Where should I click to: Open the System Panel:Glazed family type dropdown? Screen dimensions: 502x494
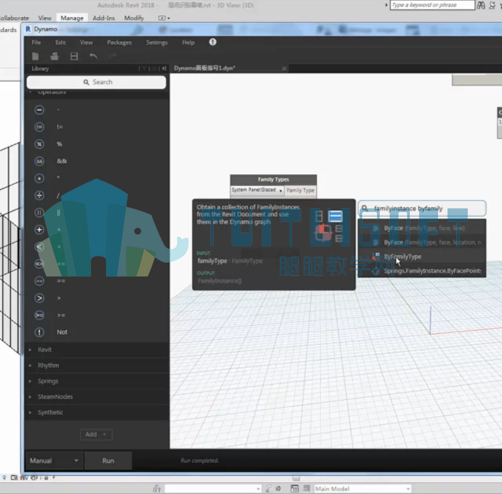coord(257,190)
